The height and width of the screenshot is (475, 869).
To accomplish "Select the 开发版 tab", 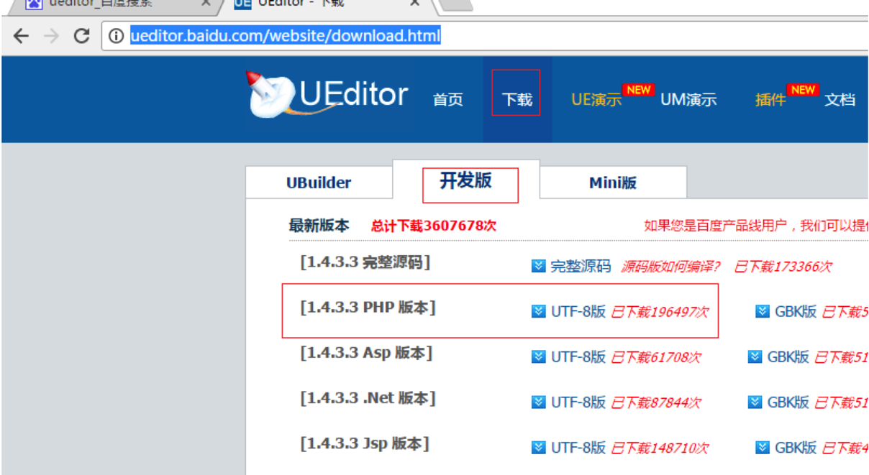I will point(466,181).
